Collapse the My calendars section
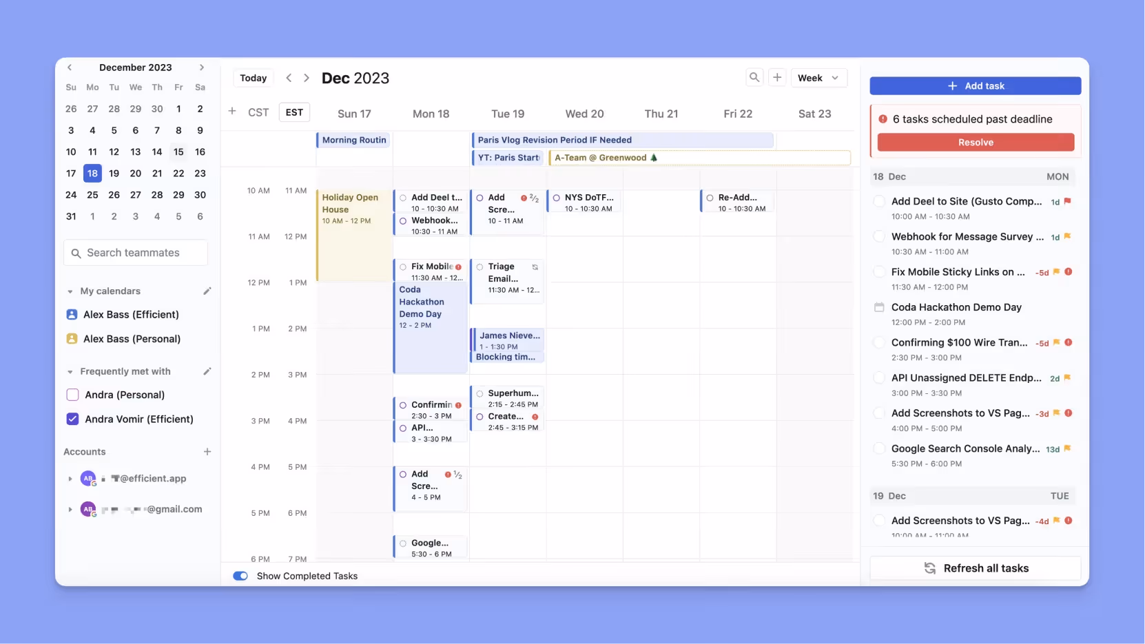The height and width of the screenshot is (644, 1145). coord(70,291)
